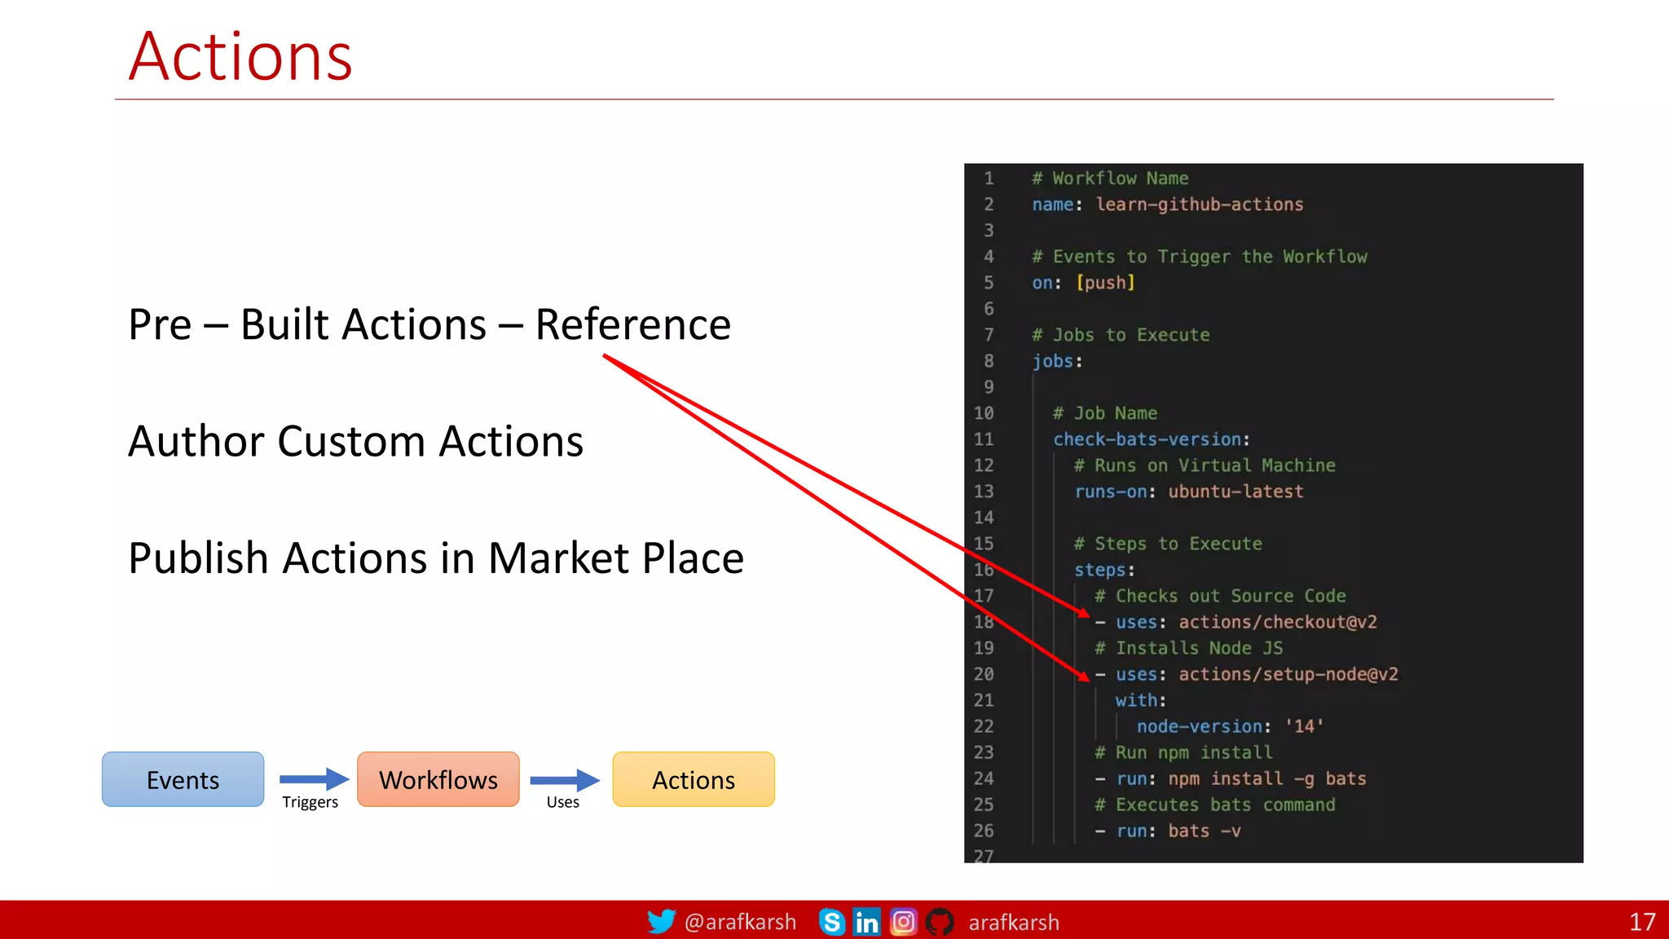
Task: Click 'run: bats -v' line
Action: pos(1168,831)
